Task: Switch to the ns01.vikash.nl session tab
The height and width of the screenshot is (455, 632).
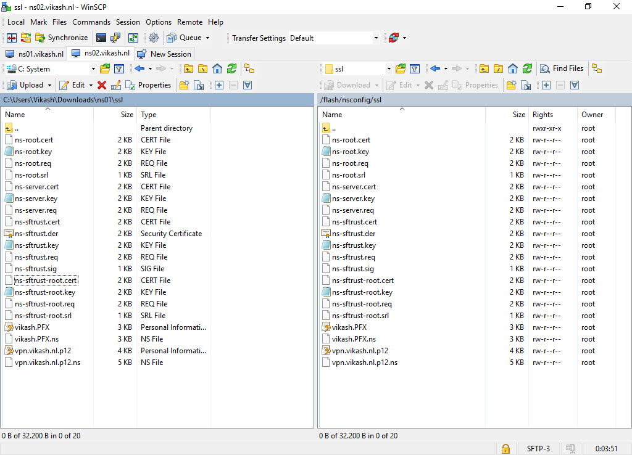Action: 35,54
